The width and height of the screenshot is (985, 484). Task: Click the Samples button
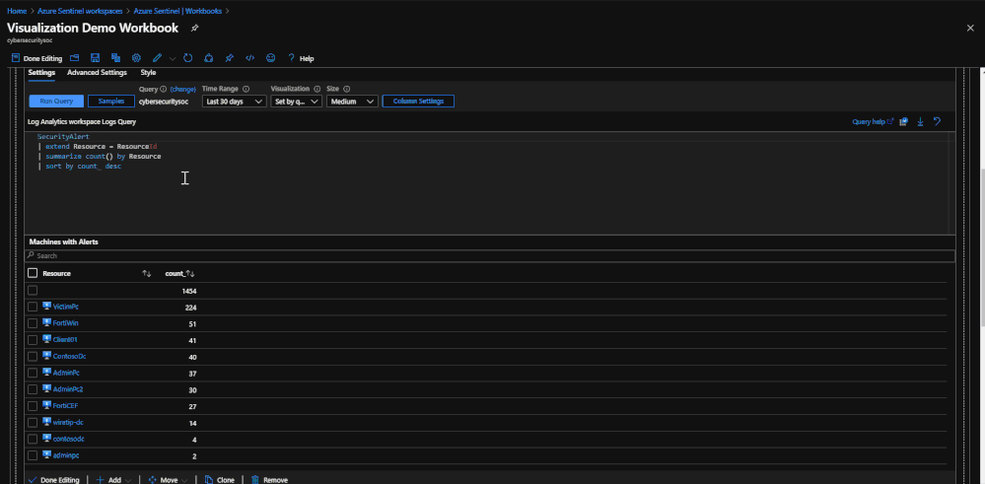point(111,102)
